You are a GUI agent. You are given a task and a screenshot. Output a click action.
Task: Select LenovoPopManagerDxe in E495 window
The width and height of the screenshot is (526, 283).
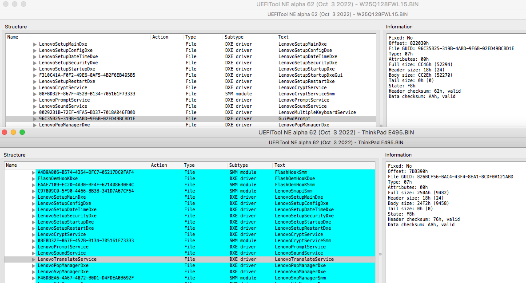pyautogui.click(x=190, y=265)
